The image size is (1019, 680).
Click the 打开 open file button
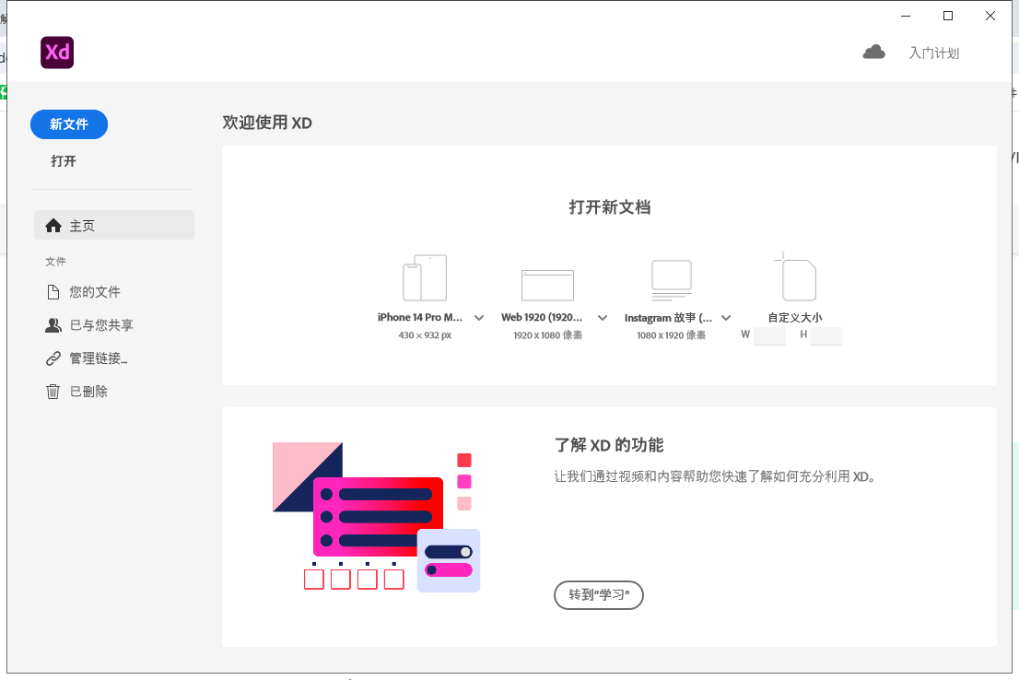64,161
